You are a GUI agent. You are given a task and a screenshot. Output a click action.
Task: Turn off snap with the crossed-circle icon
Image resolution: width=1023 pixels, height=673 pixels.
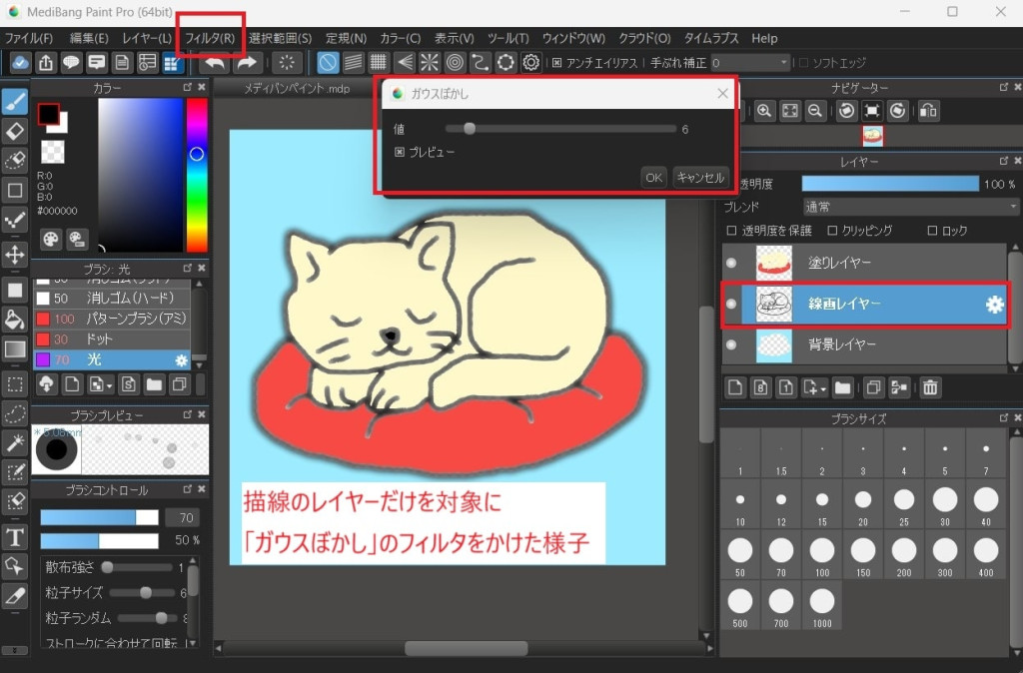pos(328,63)
